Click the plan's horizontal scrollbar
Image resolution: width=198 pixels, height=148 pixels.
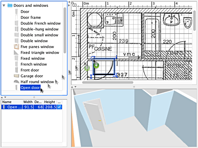[x=107, y=82]
